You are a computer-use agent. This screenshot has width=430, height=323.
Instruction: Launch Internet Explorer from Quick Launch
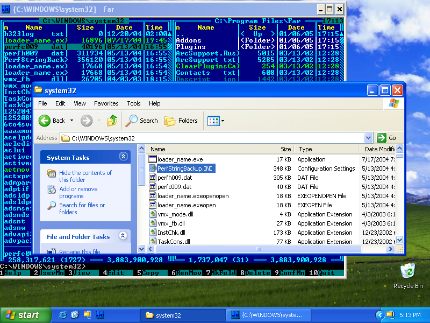tap(62, 315)
